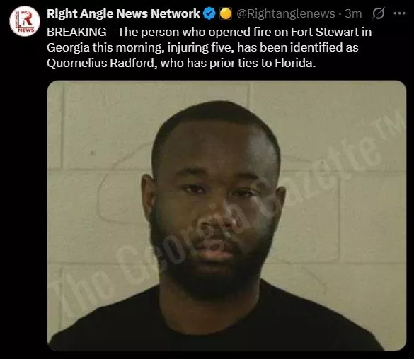This screenshot has width=414, height=359.
Task: Click the @Rightanglenews handle
Action: coord(286,13)
